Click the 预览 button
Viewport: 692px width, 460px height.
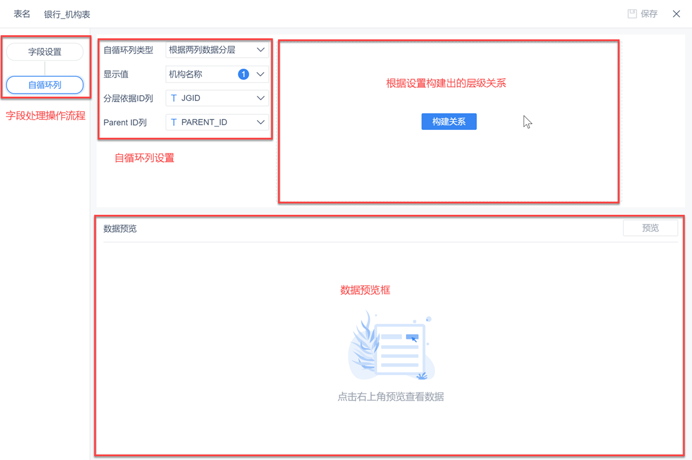click(650, 228)
